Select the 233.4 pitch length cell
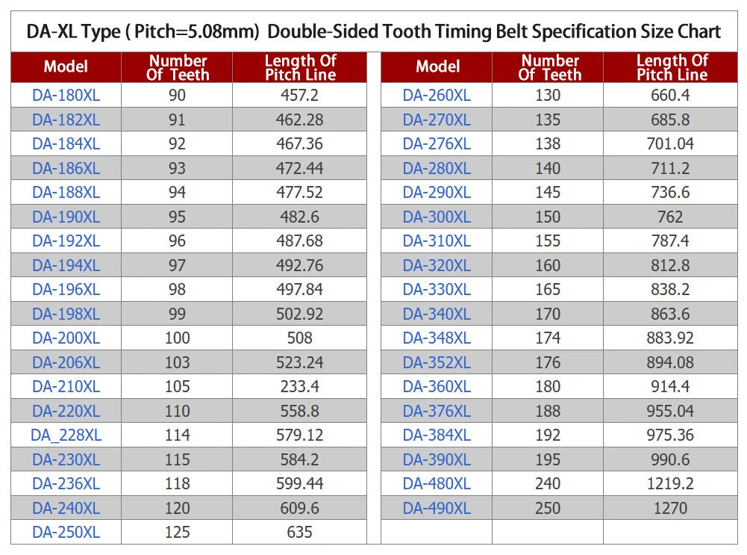Image resolution: width=747 pixels, height=555 pixels. pyautogui.click(x=300, y=387)
